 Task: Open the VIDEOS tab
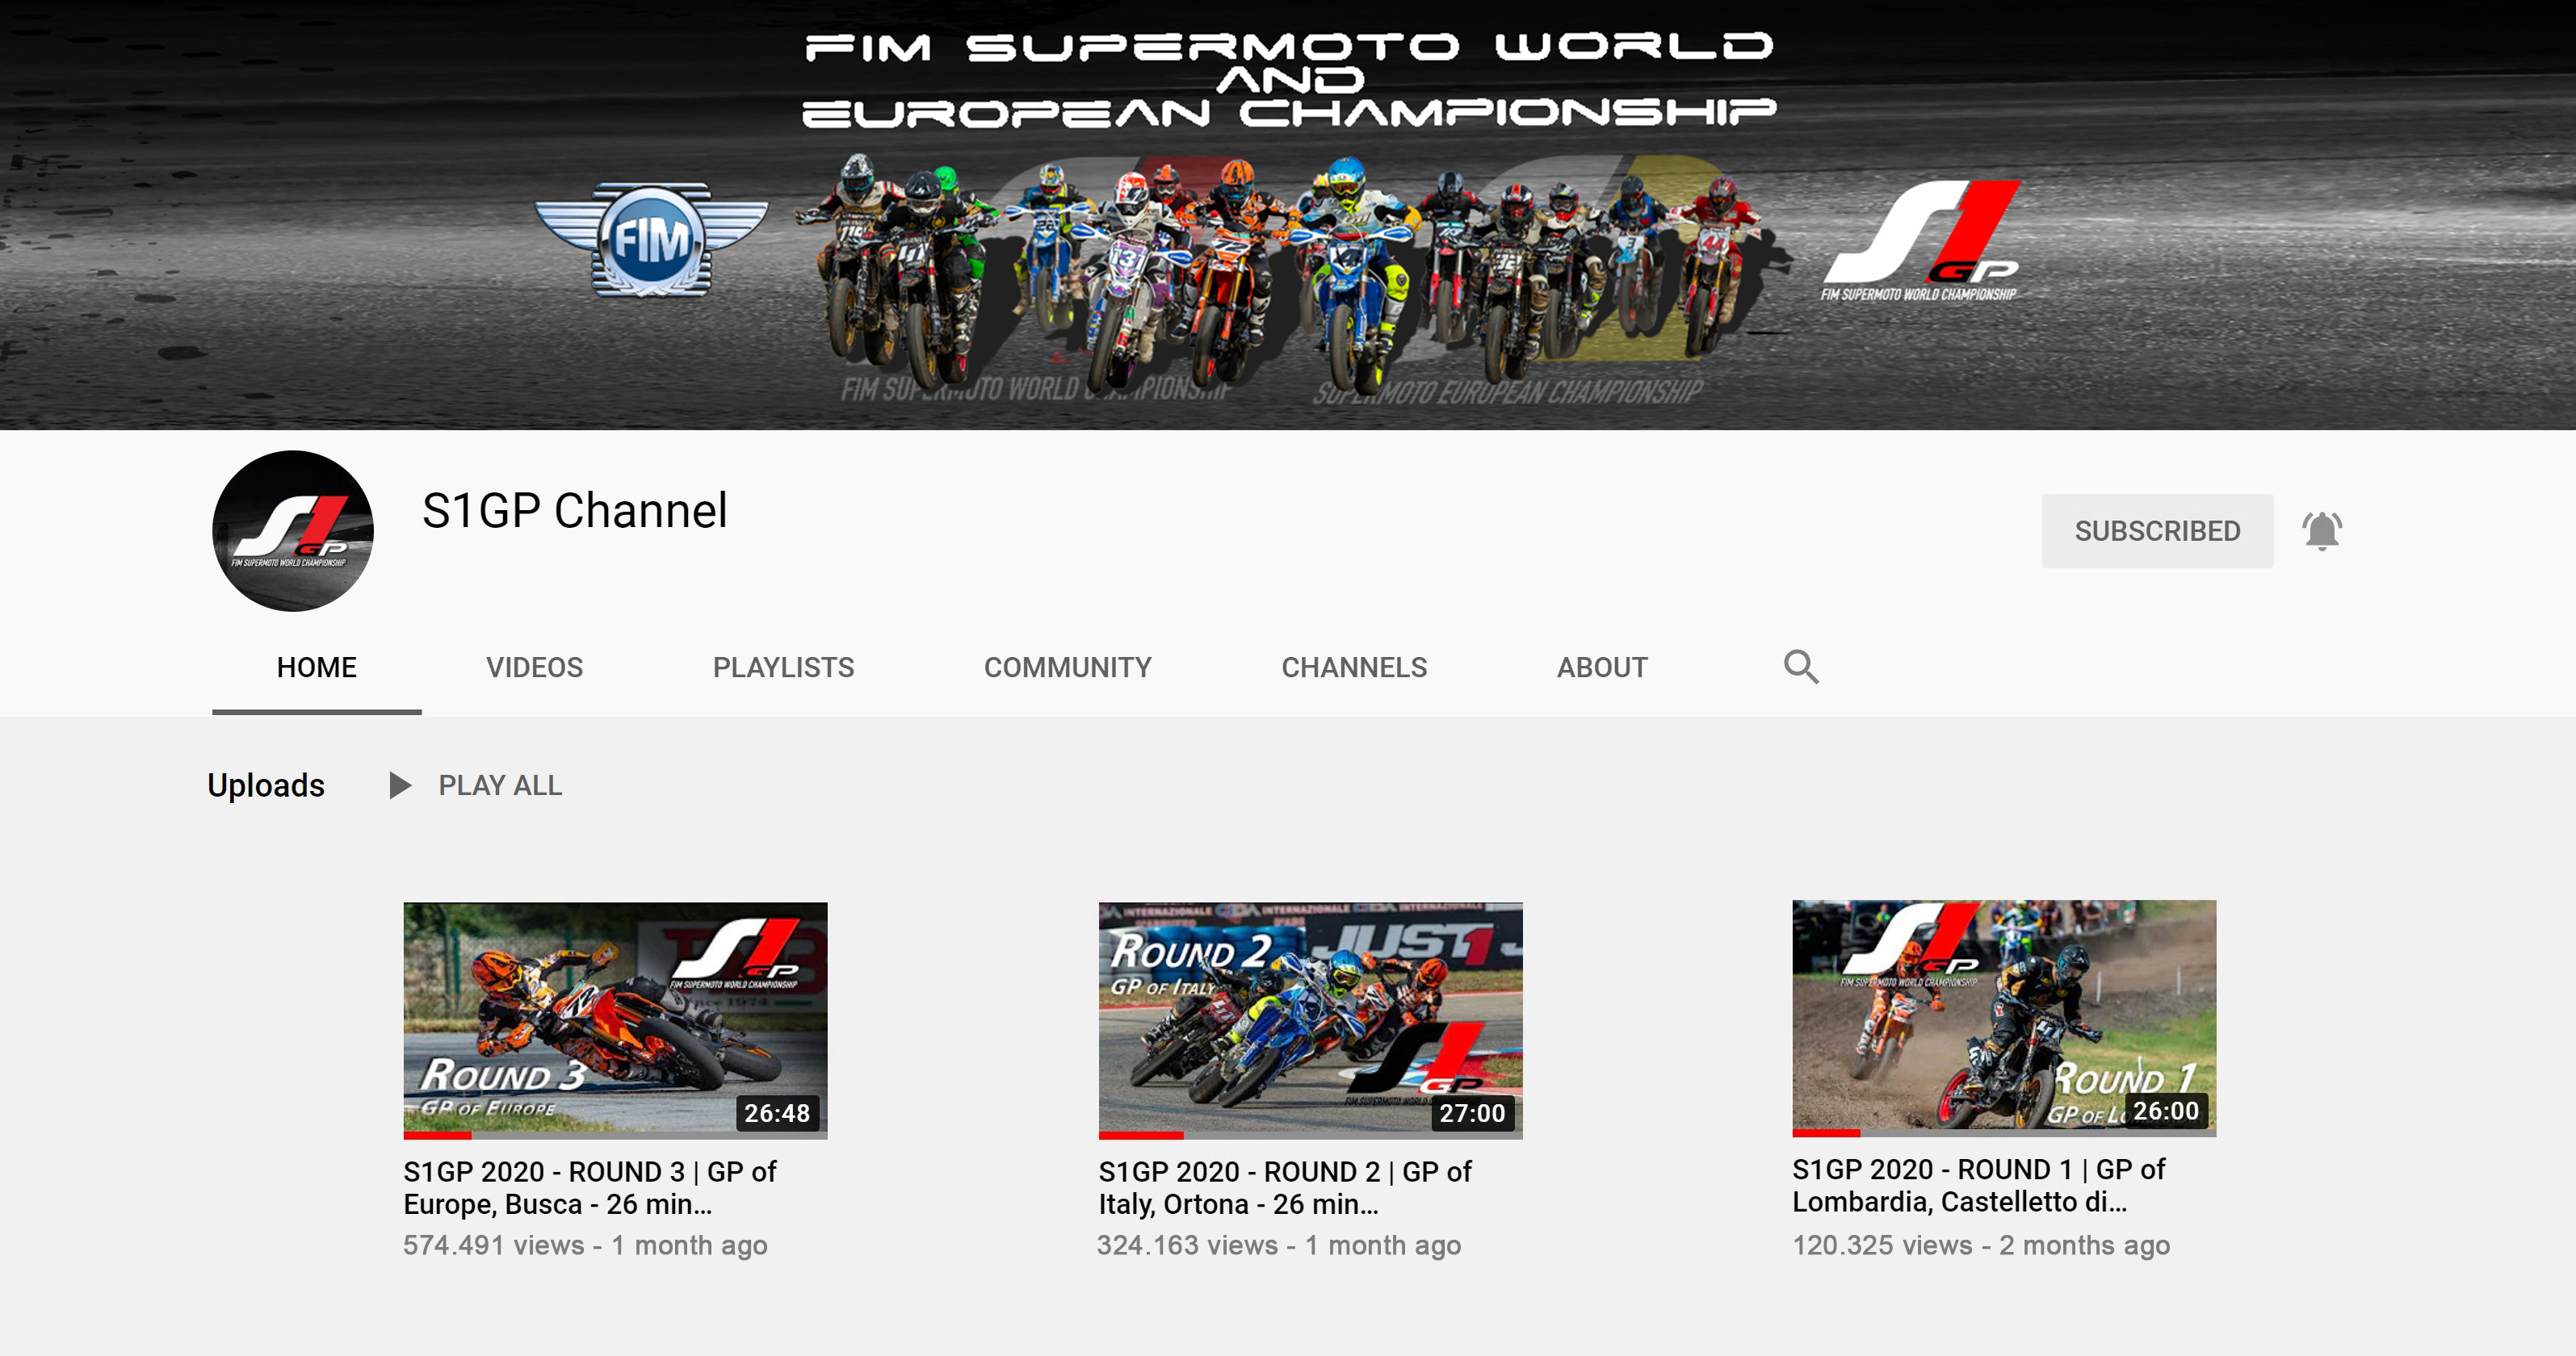pyautogui.click(x=535, y=668)
